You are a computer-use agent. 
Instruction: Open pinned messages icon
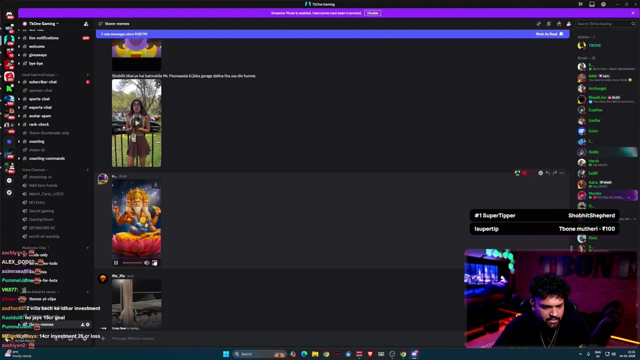coord(558,23)
